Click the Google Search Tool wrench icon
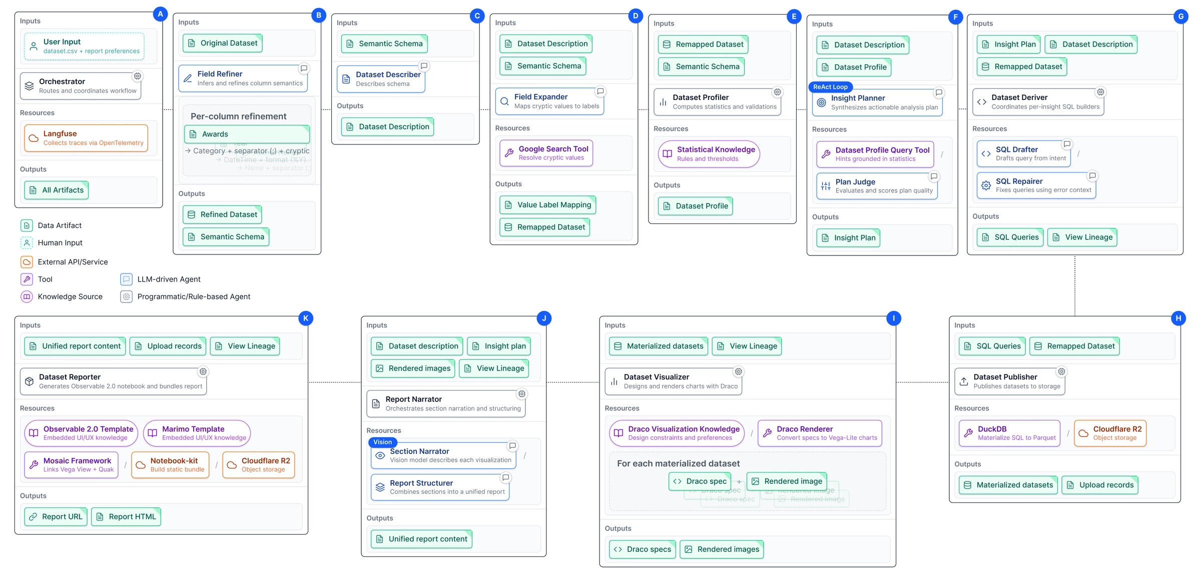The image size is (1201, 576). click(x=509, y=153)
